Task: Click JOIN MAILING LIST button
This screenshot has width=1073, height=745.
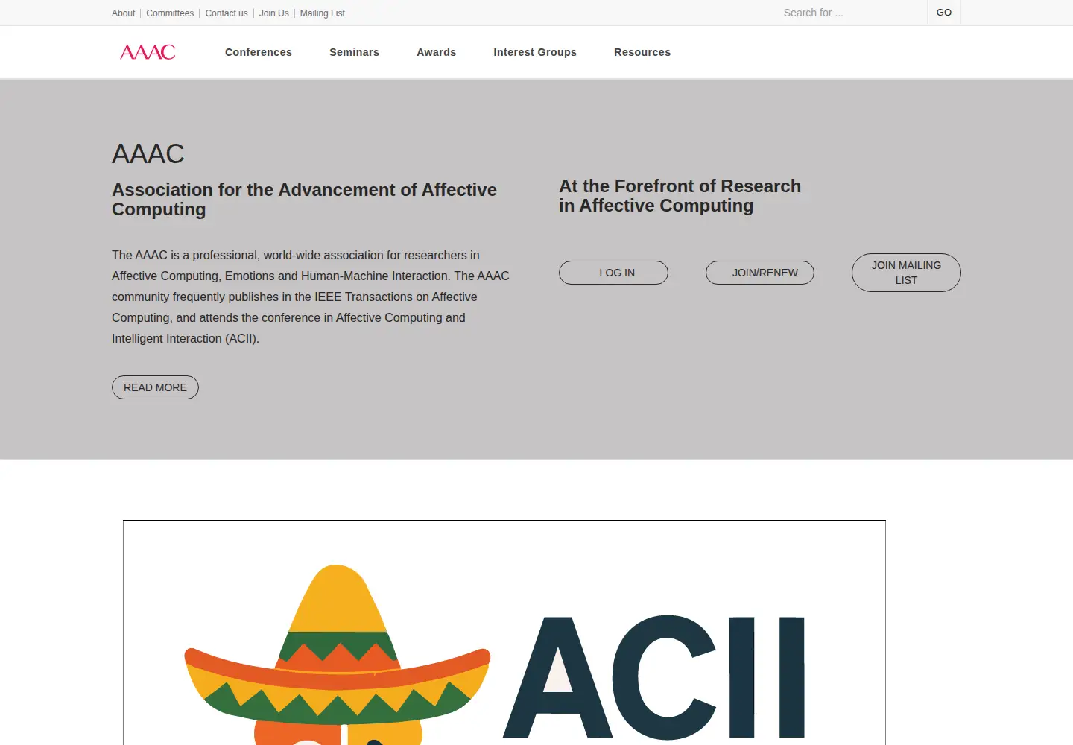Action: click(906, 273)
